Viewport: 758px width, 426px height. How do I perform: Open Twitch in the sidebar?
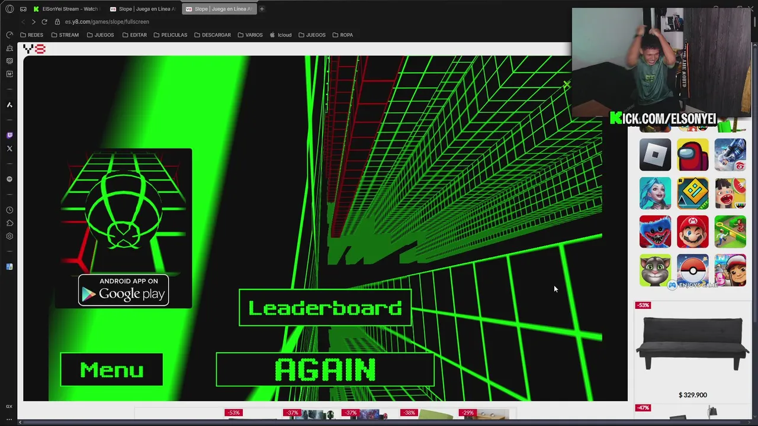click(x=9, y=135)
